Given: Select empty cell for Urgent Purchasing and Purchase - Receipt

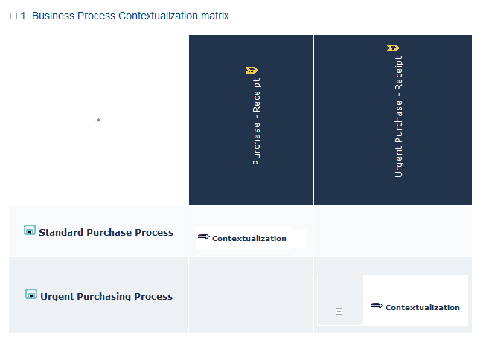Looking at the screenshot, I should tap(251, 295).
